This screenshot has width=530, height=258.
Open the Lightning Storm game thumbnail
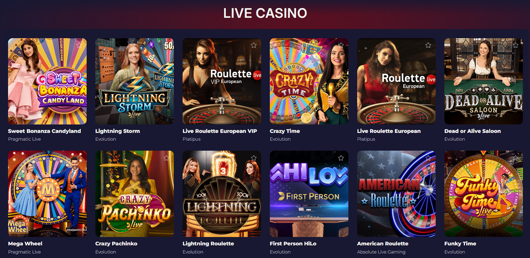134,81
